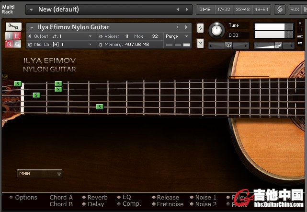Minimize instrument header with the minus icon

(x=300, y=30)
